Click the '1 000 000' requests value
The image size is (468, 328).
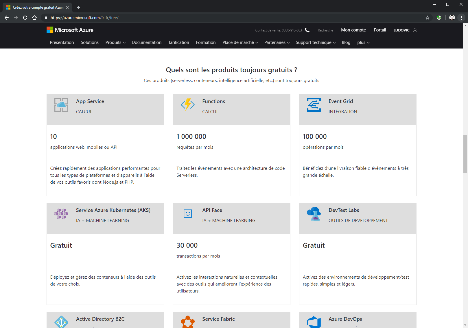click(191, 137)
